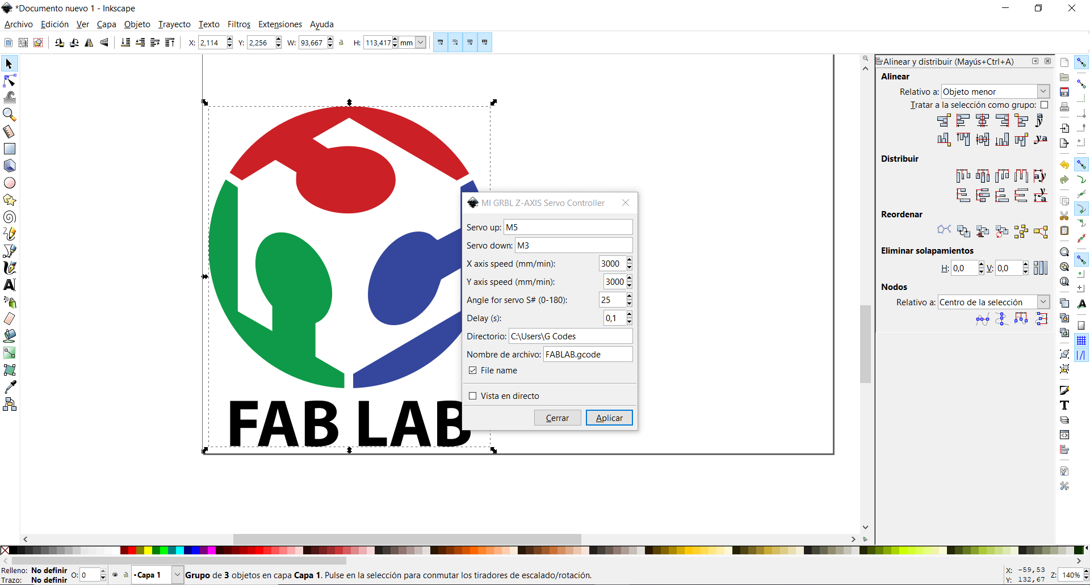Check Tratar a la selección como grupo
1090x585 pixels.
pos(1044,105)
